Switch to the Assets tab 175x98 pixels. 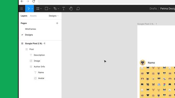pos(33,16)
